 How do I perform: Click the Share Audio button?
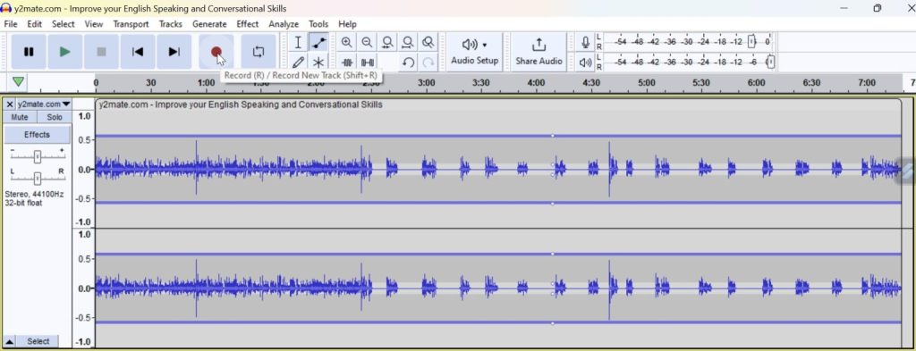pos(539,51)
